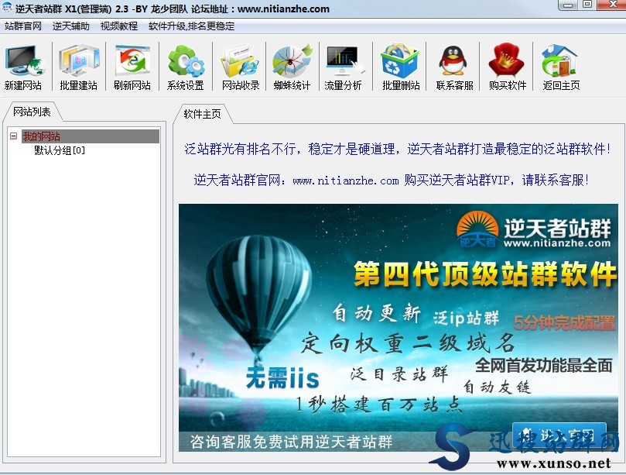The width and height of the screenshot is (626, 475).
Task: Click 咨询客服免费试用逆天者站群 banner text
Action: 291,442
